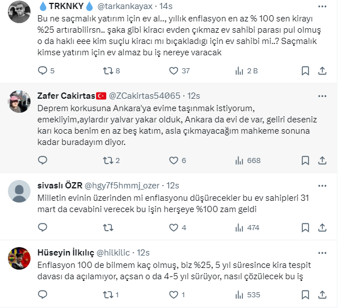Screen dimensions: 347x308
Task: View analytics on TRKNKY's tweet
Action: tap(237, 71)
